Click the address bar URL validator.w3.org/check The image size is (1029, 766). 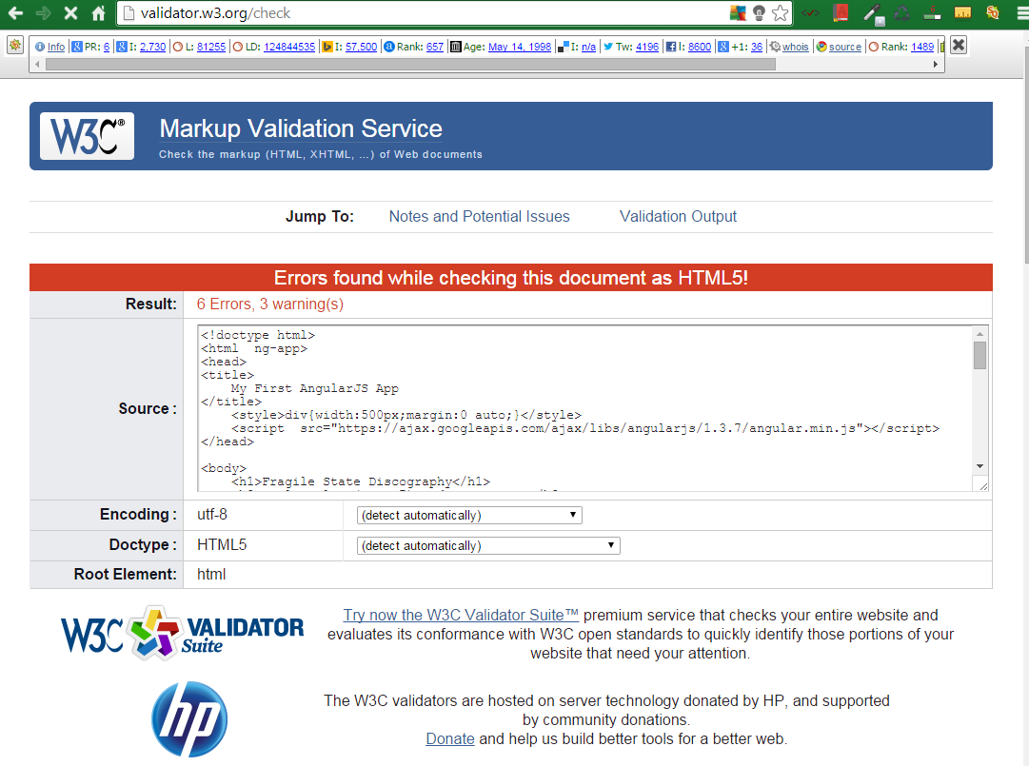pyautogui.click(x=215, y=13)
